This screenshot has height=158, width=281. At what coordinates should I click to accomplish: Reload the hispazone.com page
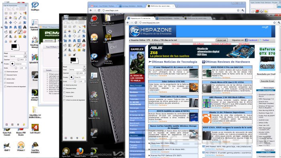(136, 23)
